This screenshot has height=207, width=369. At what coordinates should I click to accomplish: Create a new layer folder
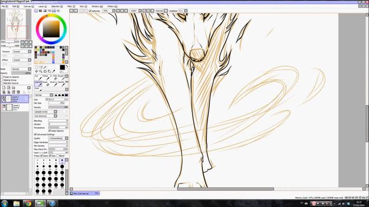click(13, 87)
